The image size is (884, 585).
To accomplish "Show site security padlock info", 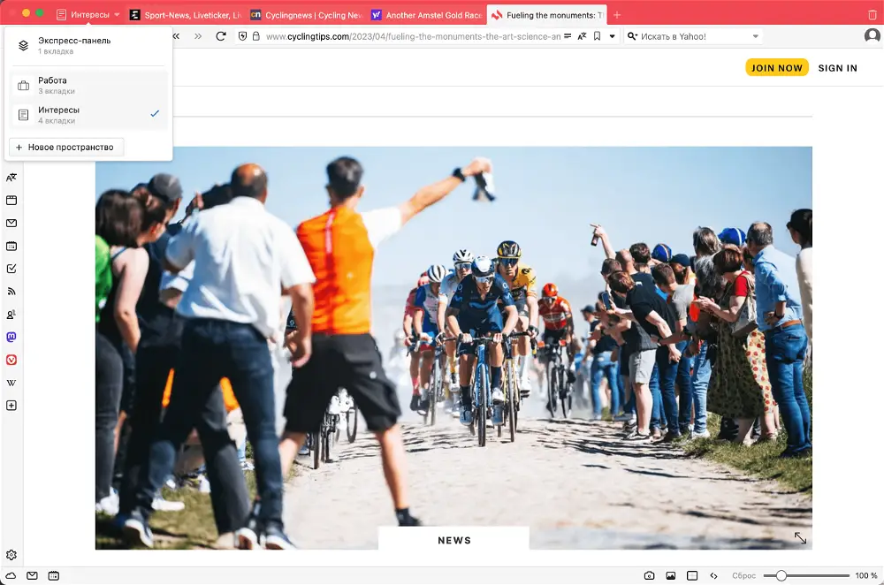I will (x=256, y=36).
